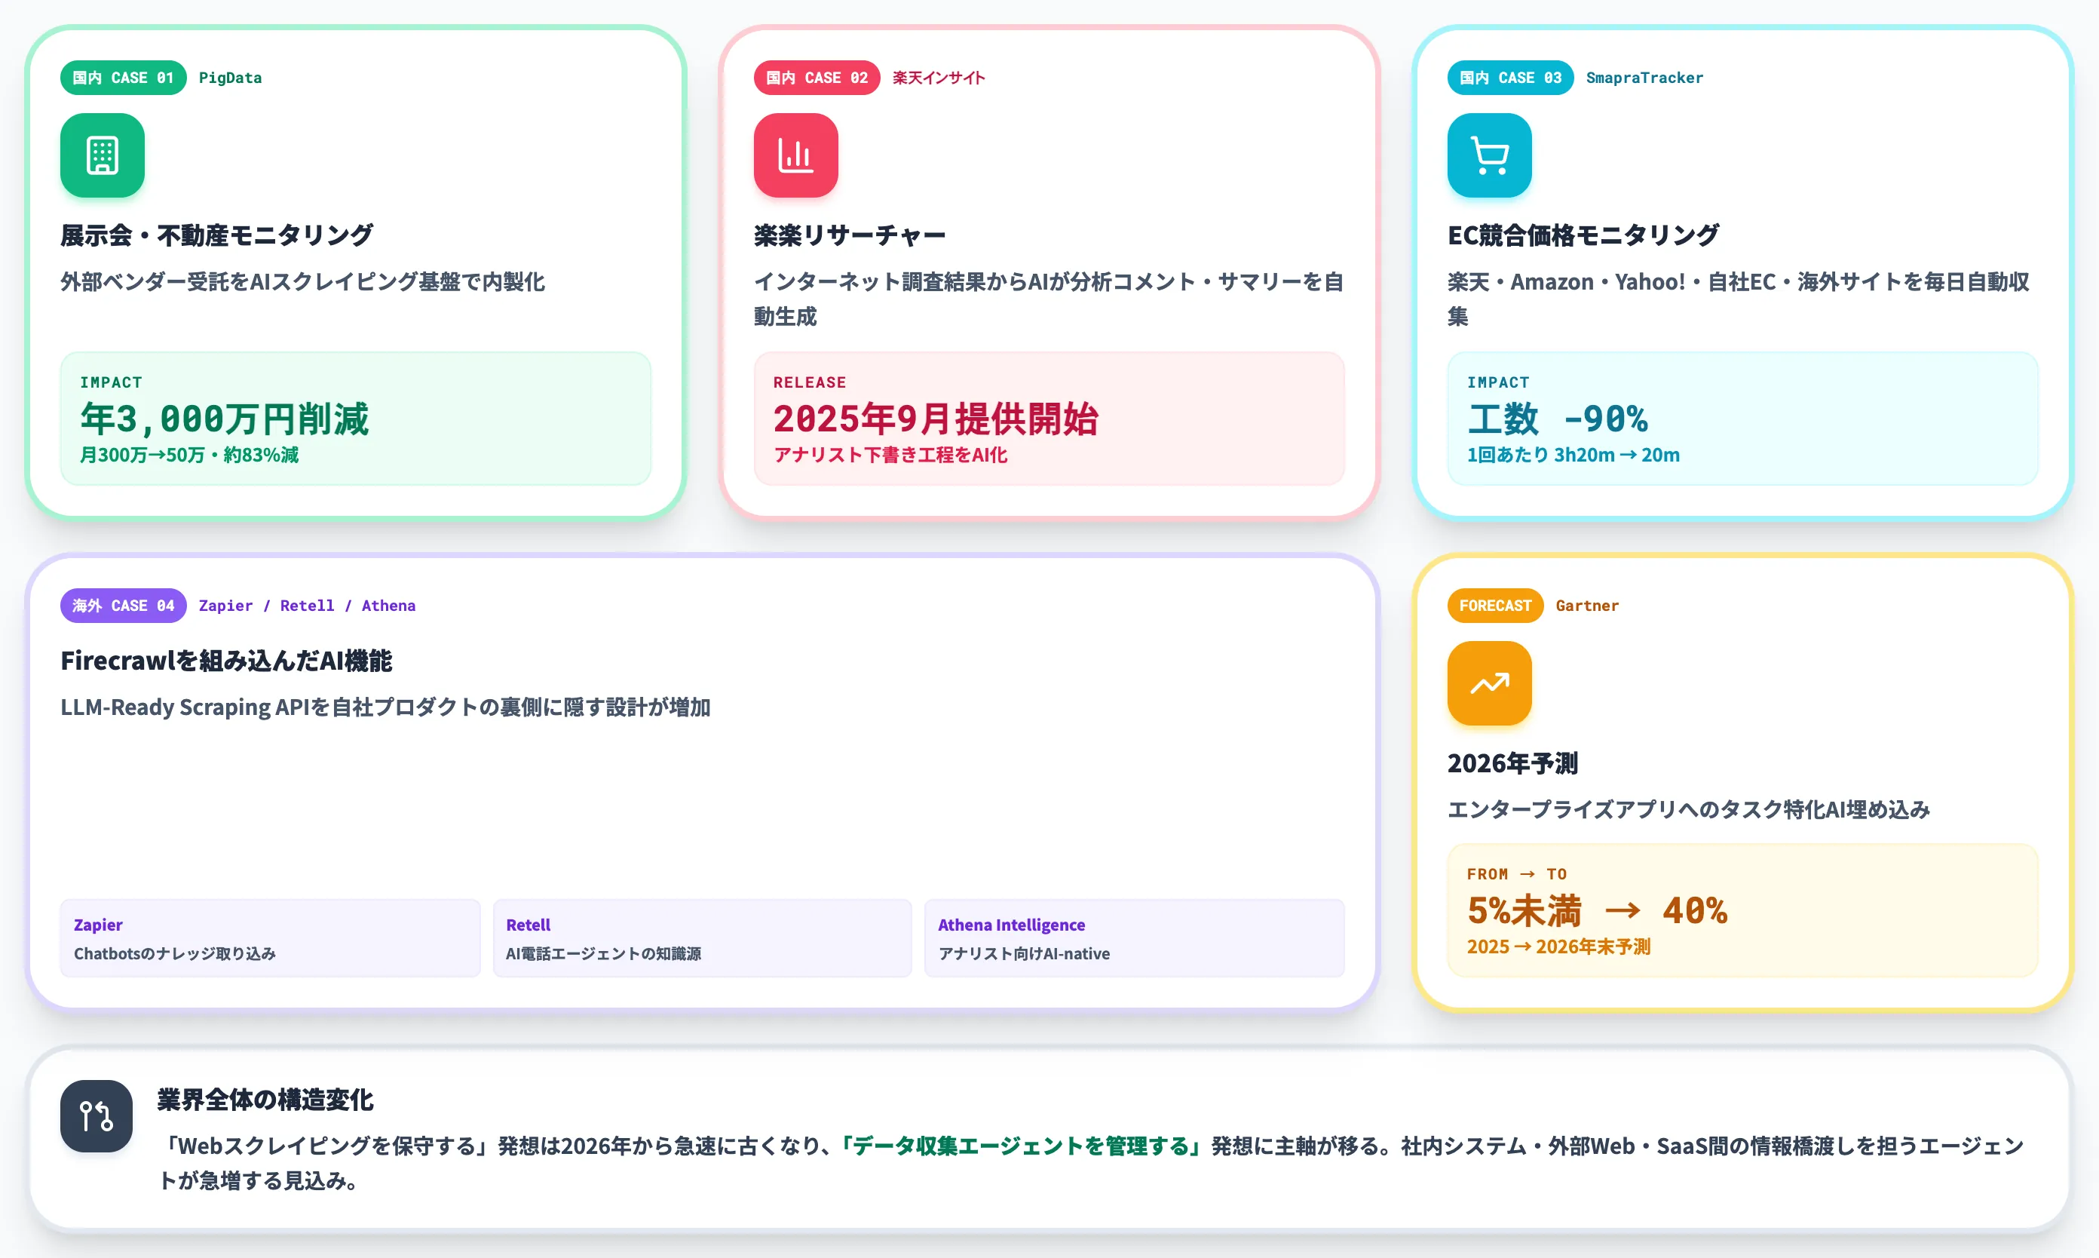
Task: Click the Zapier / Retell / Athena label
Action: tap(307, 606)
